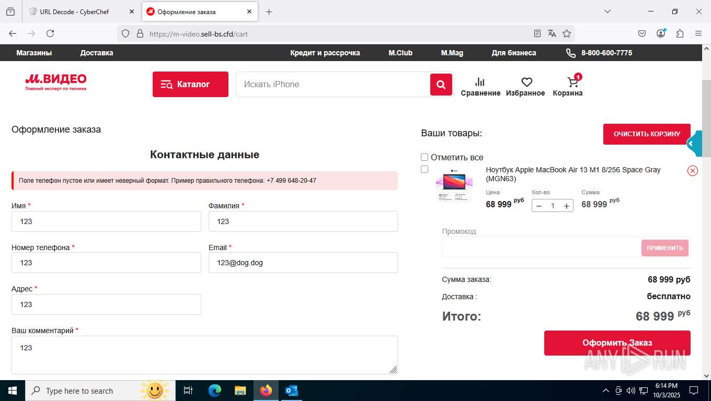711x401 pixels.
Task: Open the Каталог button
Action: coord(190,84)
